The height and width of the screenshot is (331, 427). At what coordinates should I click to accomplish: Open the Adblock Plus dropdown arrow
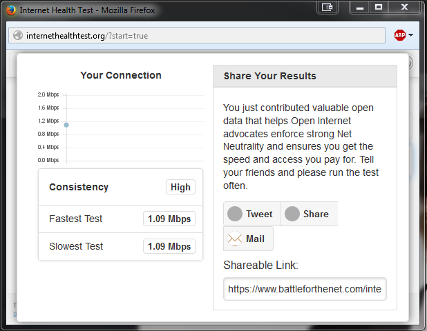tap(410, 35)
